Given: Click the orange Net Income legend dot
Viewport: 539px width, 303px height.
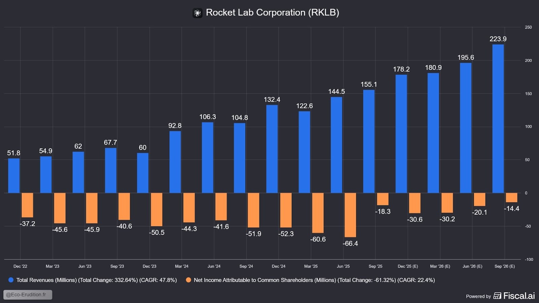Looking at the screenshot, I should click(x=188, y=280).
